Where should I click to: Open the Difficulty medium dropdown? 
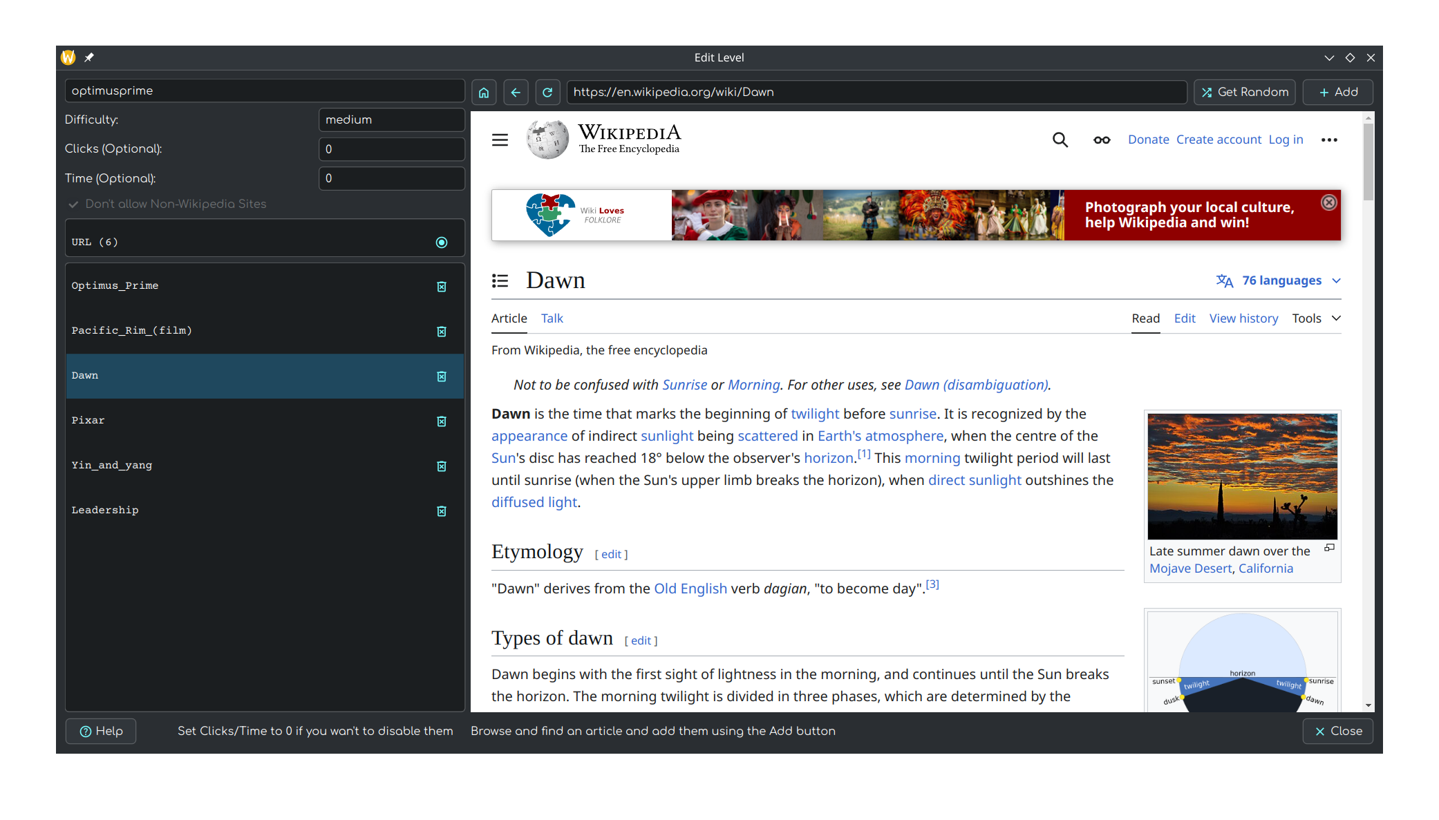pos(391,120)
